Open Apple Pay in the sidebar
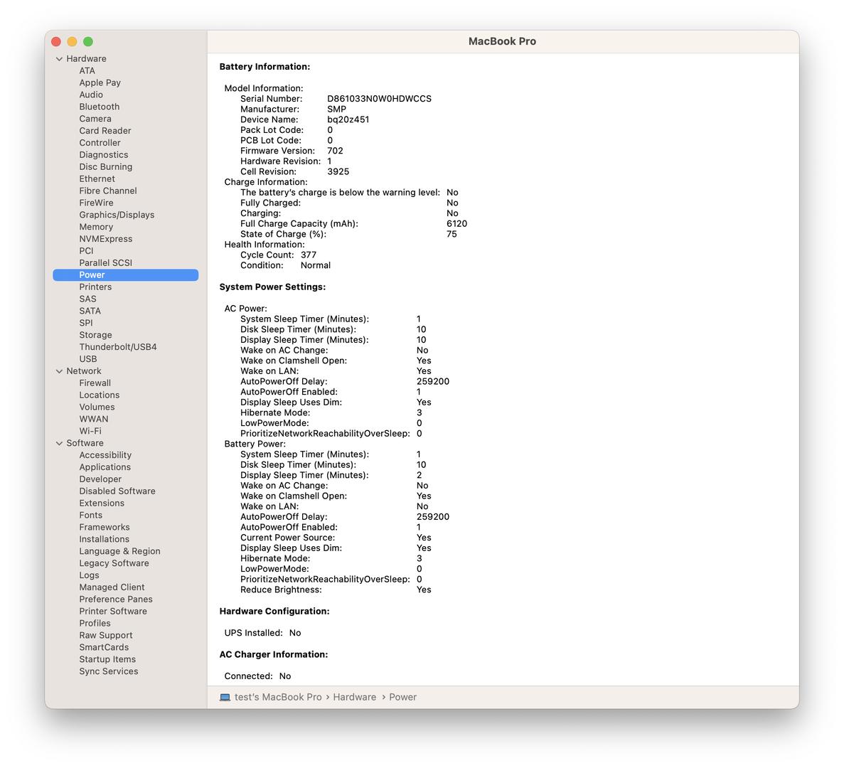Screen dimensions: 844x768 [x=100, y=82]
